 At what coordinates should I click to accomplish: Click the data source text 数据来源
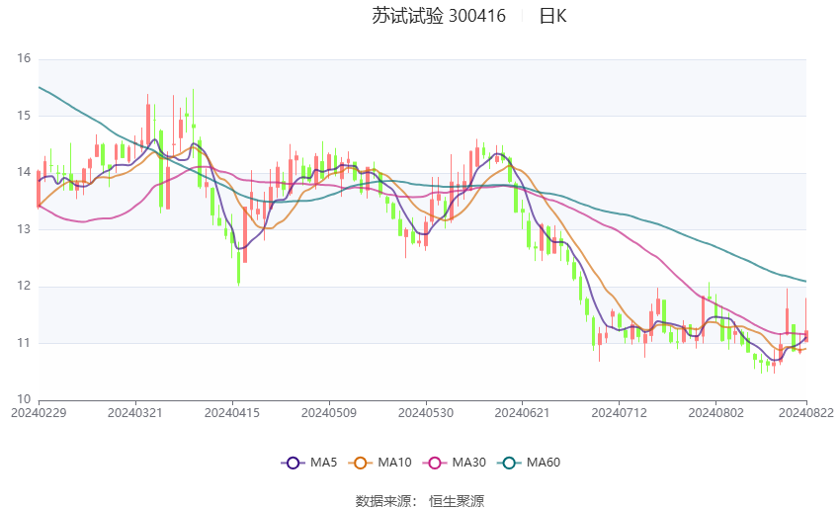pos(383,501)
